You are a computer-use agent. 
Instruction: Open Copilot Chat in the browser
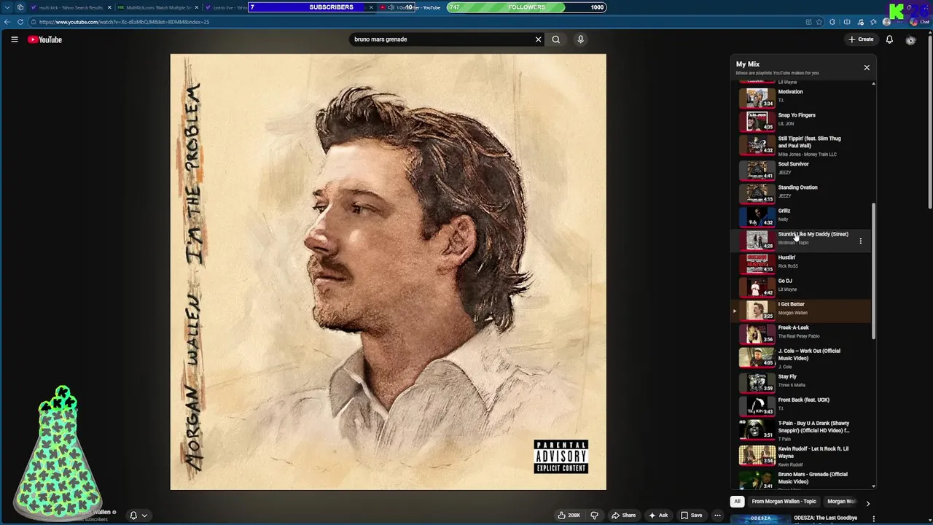click(x=918, y=22)
